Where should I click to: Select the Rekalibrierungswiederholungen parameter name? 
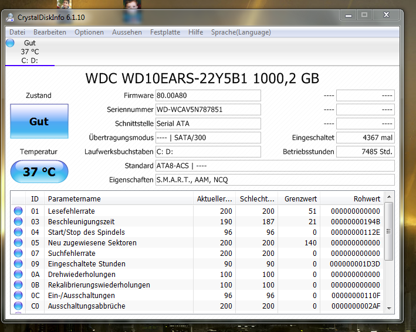(x=99, y=285)
